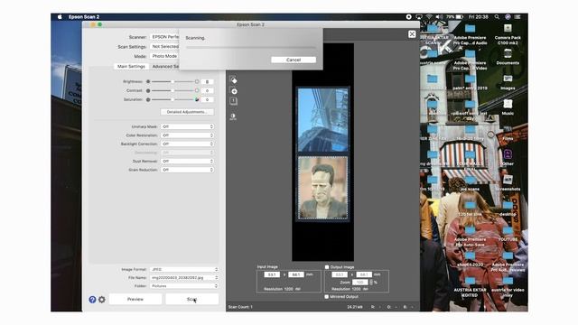Viewport: 578px width, 325px height.
Task: Open the Grain Reduction dropdown
Action: (187, 170)
